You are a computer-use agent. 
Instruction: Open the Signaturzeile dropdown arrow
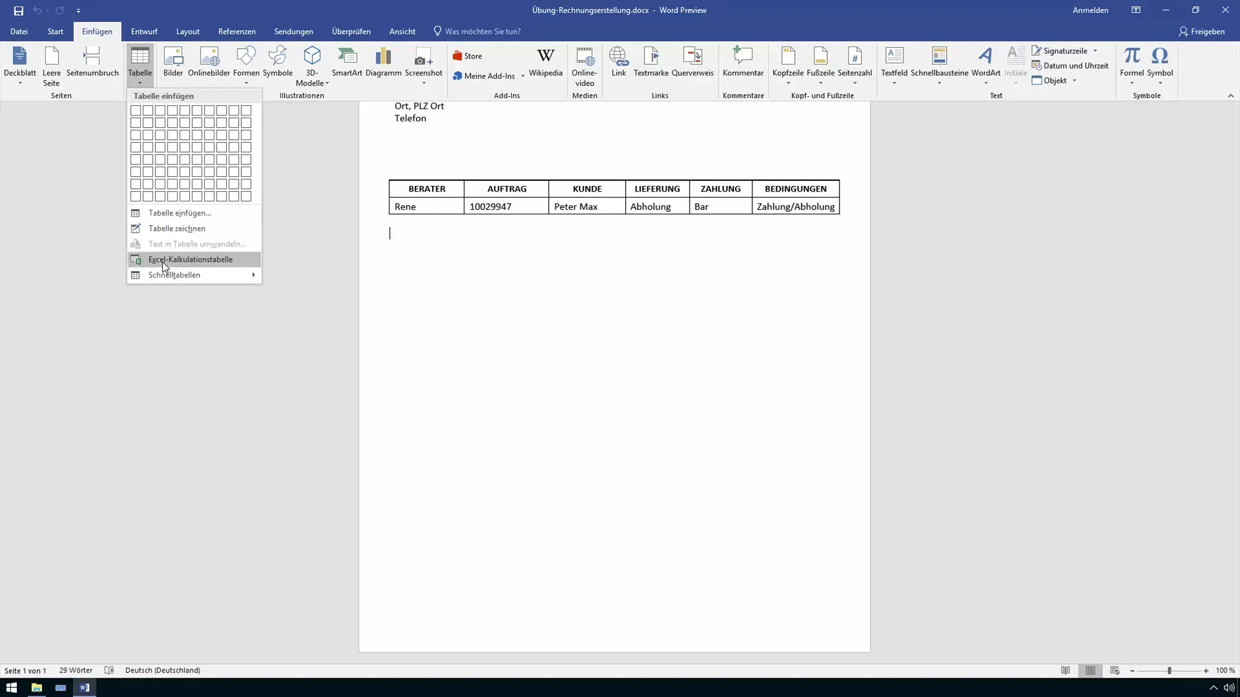[1095, 51]
